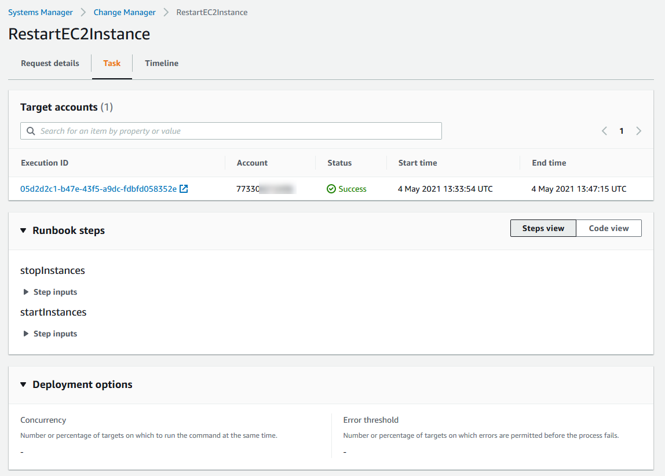Image resolution: width=665 pixels, height=476 pixels.
Task: Click the Start time column header
Action: (x=417, y=163)
